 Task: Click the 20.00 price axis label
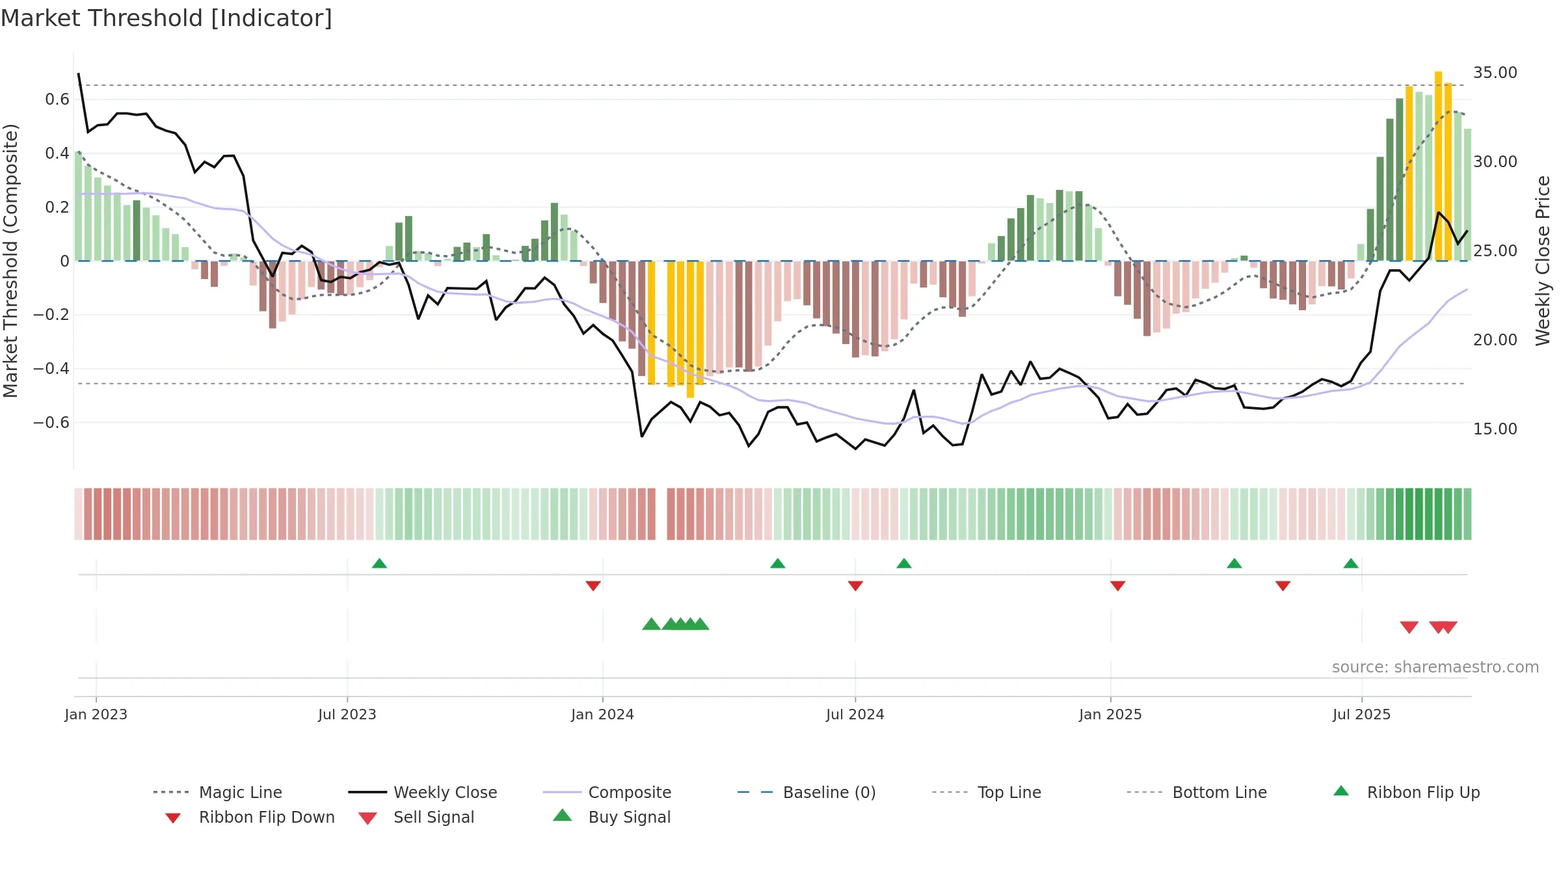1495,340
